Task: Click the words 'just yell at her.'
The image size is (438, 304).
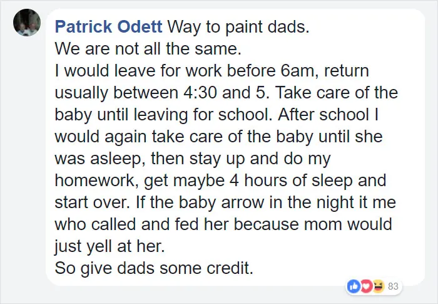Action: (109, 246)
